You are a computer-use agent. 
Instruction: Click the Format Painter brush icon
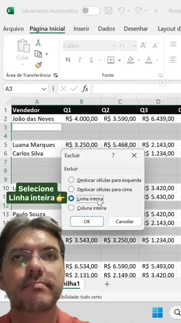(38, 65)
